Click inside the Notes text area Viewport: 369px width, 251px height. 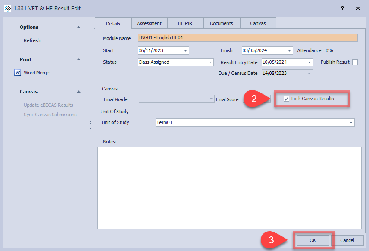coord(229,187)
